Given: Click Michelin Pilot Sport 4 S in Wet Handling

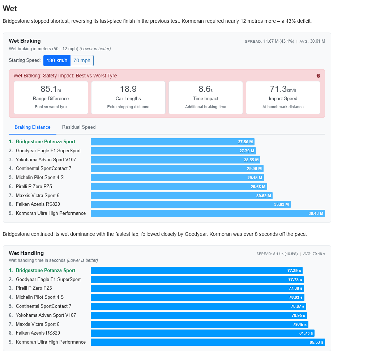Looking at the screenshot, I should 39,297.
